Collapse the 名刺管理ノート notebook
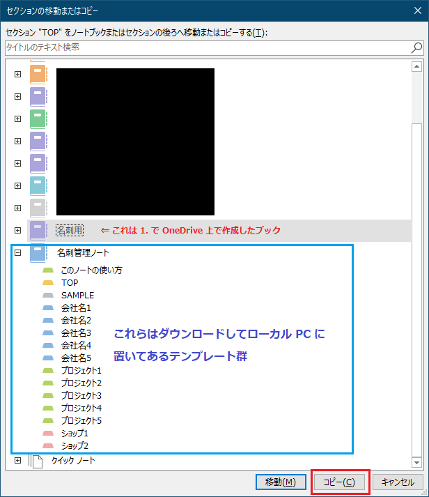The width and height of the screenshot is (429, 497). 17,253
